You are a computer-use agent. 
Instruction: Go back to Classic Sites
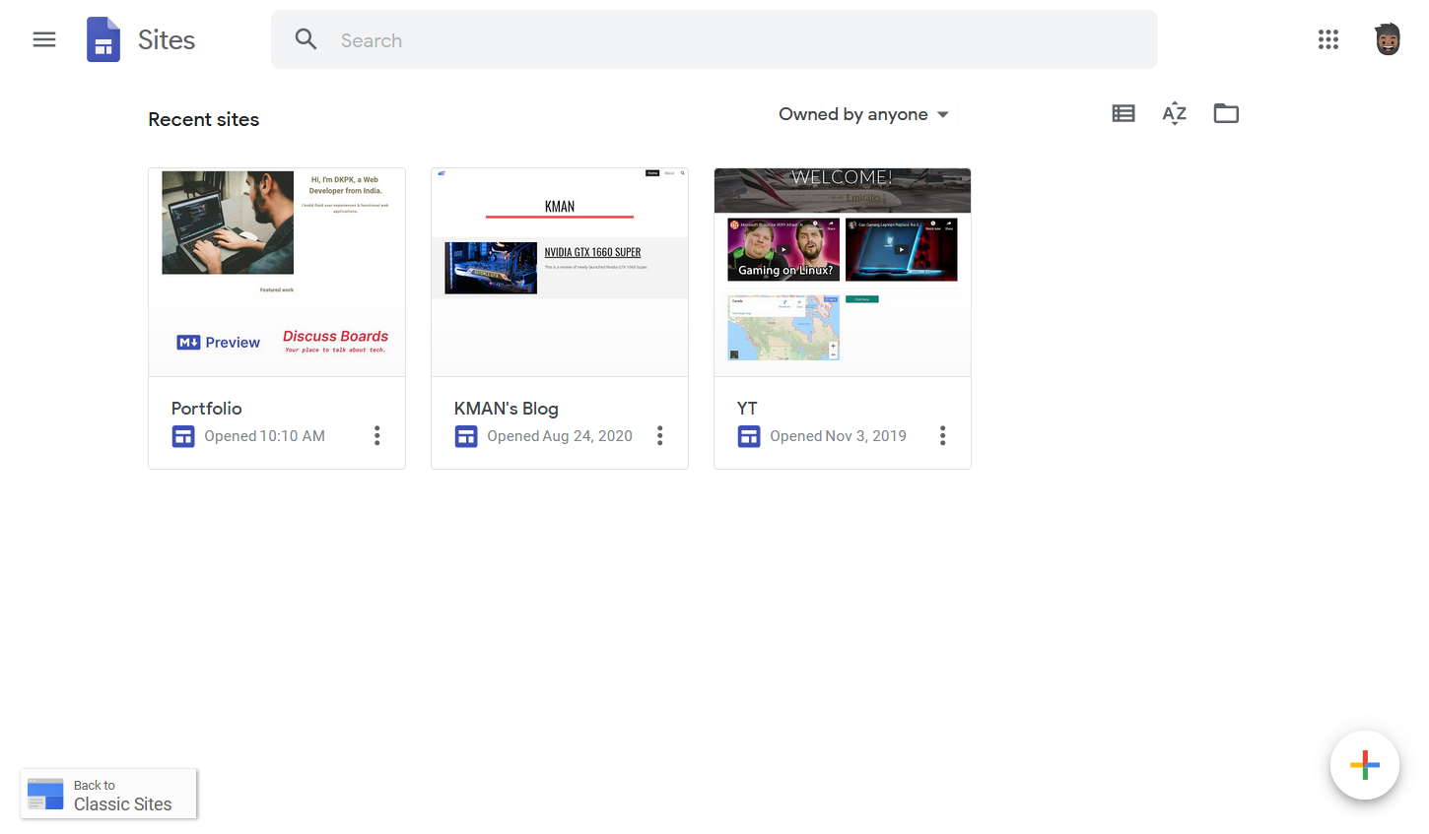point(108,794)
